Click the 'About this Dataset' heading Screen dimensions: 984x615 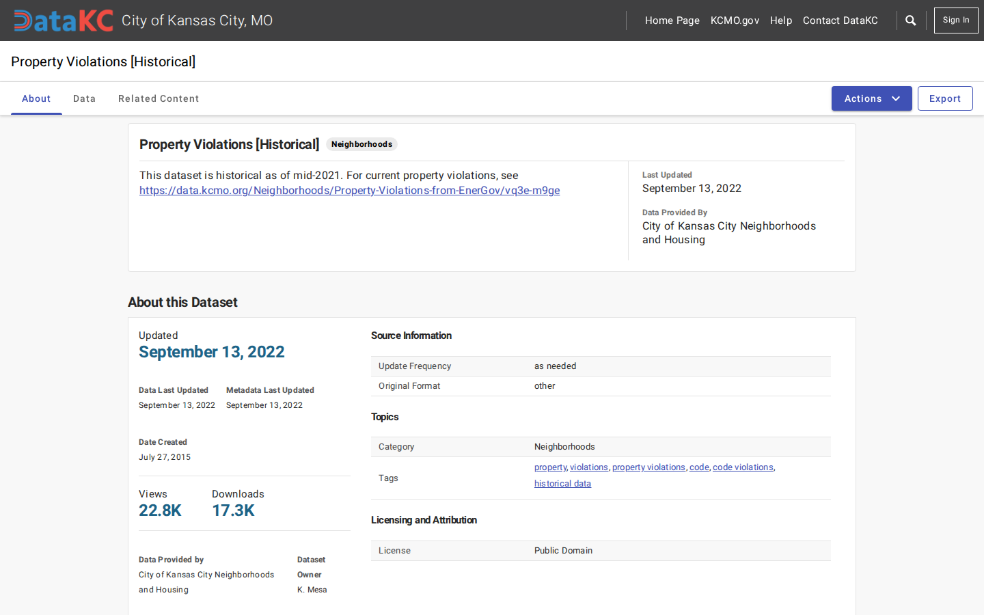pyautogui.click(x=182, y=302)
